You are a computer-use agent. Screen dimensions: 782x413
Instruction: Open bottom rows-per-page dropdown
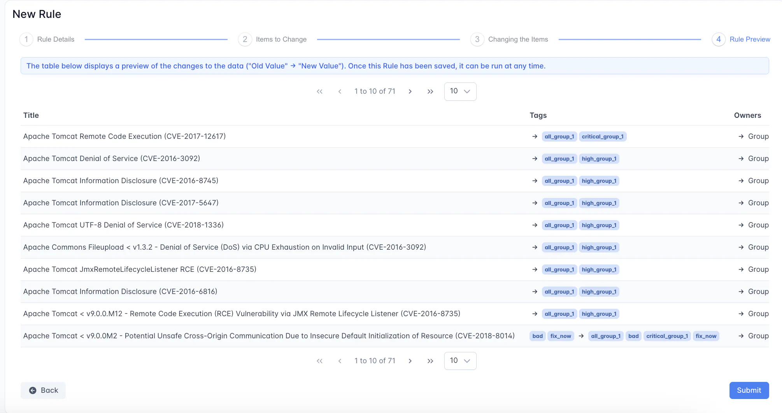(x=460, y=361)
